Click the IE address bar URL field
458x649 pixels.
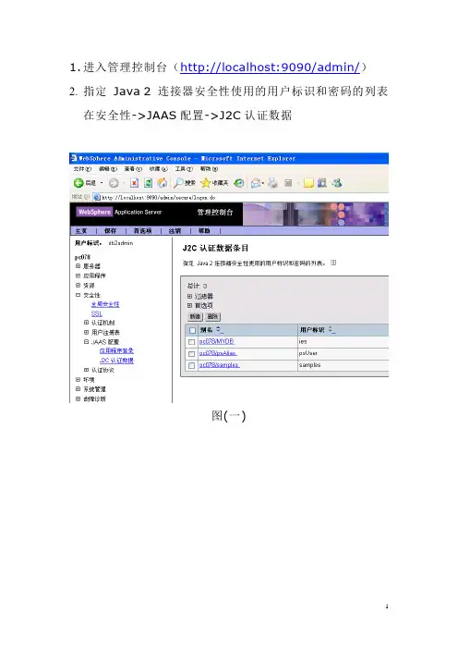point(242,197)
